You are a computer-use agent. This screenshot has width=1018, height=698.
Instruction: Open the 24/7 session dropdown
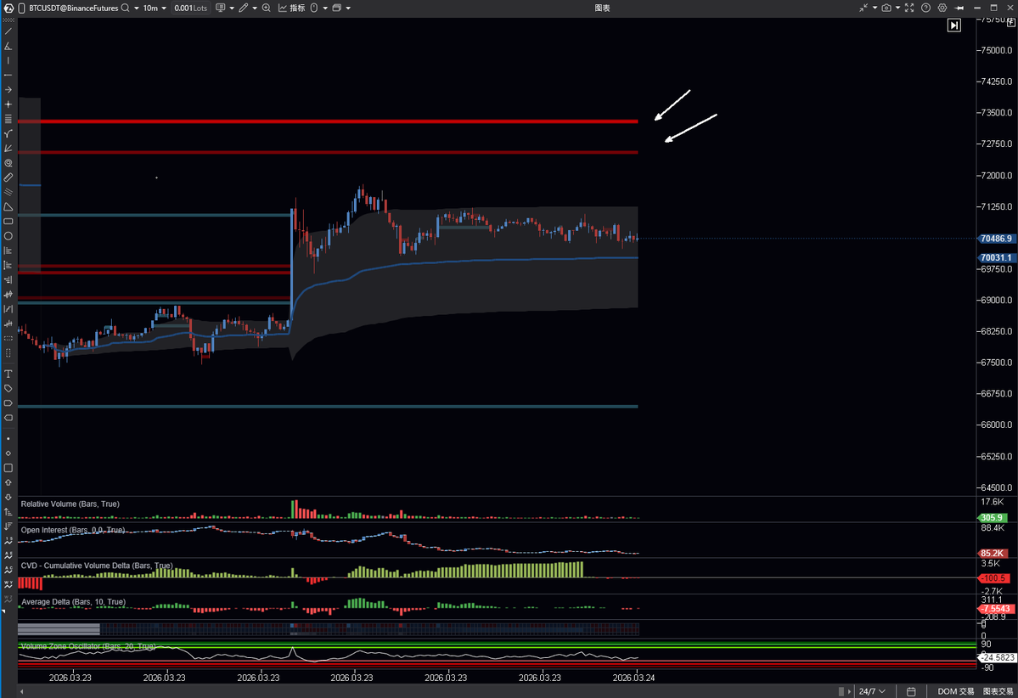coord(872,691)
